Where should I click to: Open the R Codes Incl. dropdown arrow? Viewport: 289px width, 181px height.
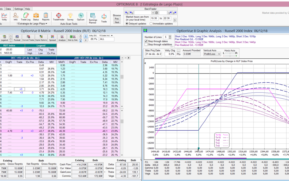112,36
